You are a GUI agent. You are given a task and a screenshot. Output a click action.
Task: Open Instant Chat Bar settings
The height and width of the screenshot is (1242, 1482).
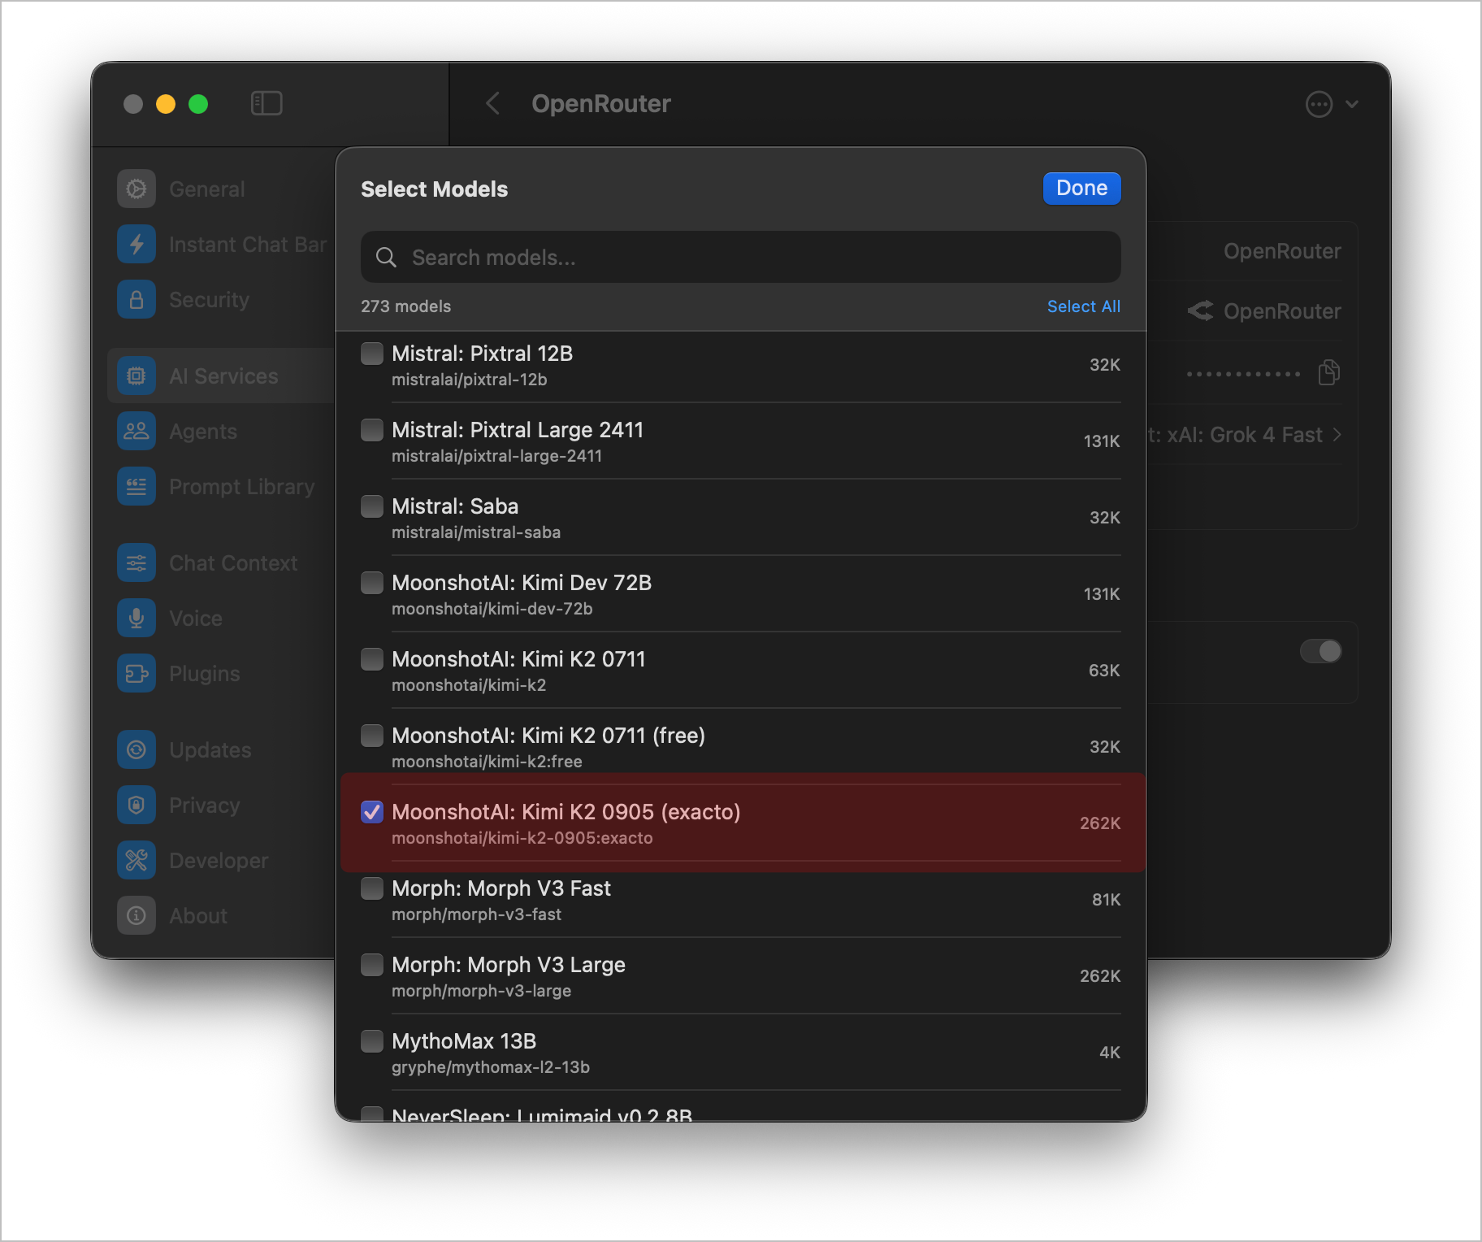point(248,245)
